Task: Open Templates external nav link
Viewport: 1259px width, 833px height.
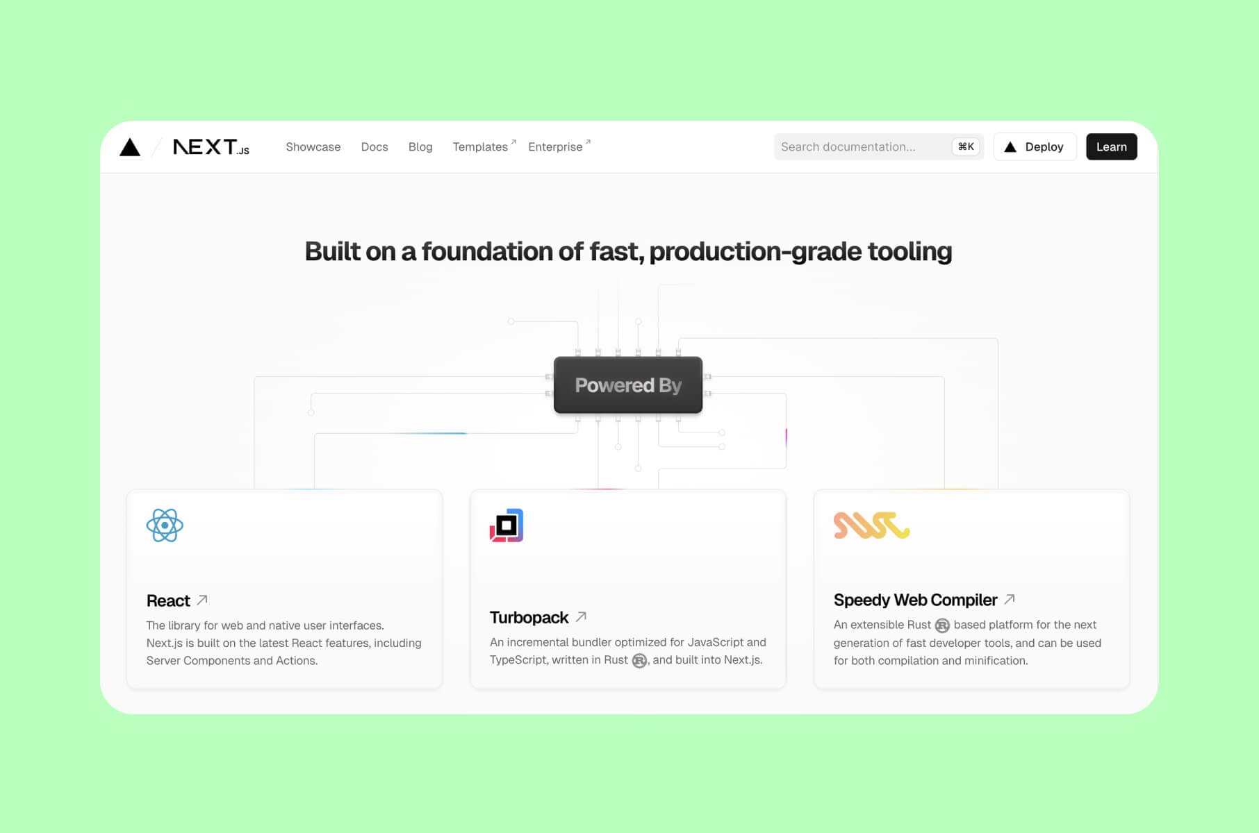Action: click(x=484, y=146)
